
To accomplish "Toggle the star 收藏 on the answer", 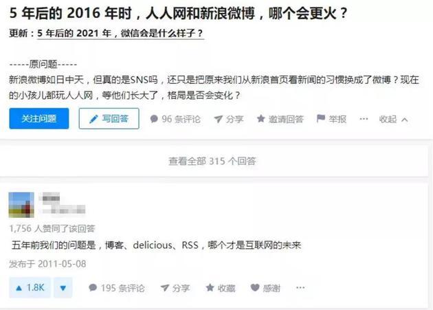I will [210, 287].
